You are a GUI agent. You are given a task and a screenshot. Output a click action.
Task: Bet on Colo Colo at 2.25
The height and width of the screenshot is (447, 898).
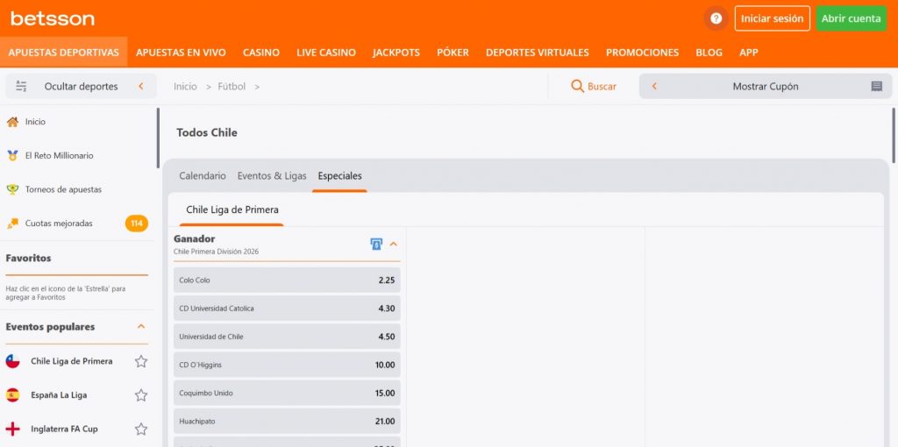(287, 280)
